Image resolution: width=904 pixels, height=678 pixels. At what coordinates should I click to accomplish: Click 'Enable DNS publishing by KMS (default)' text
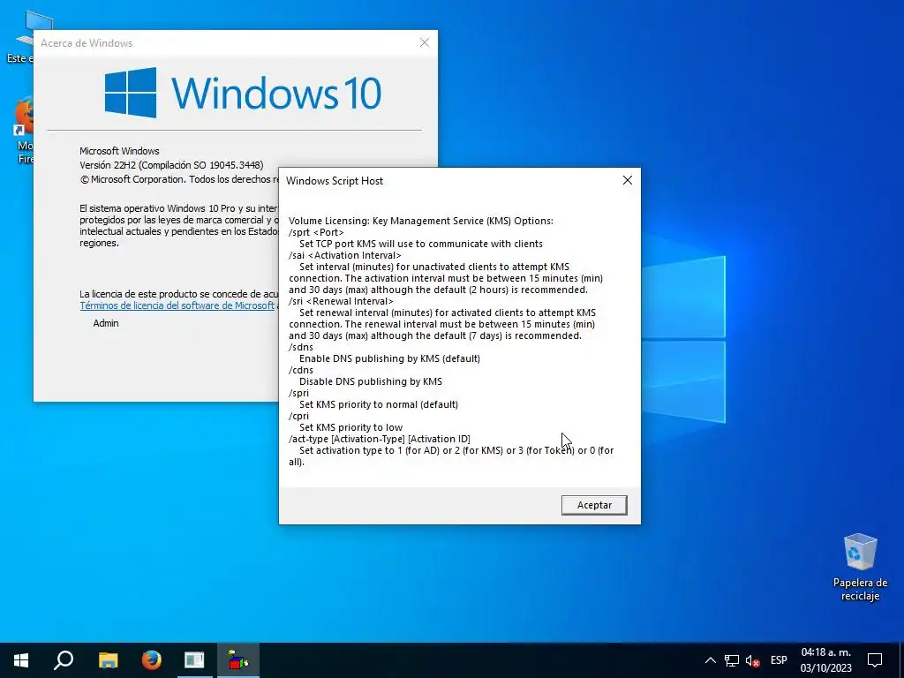pyautogui.click(x=389, y=358)
